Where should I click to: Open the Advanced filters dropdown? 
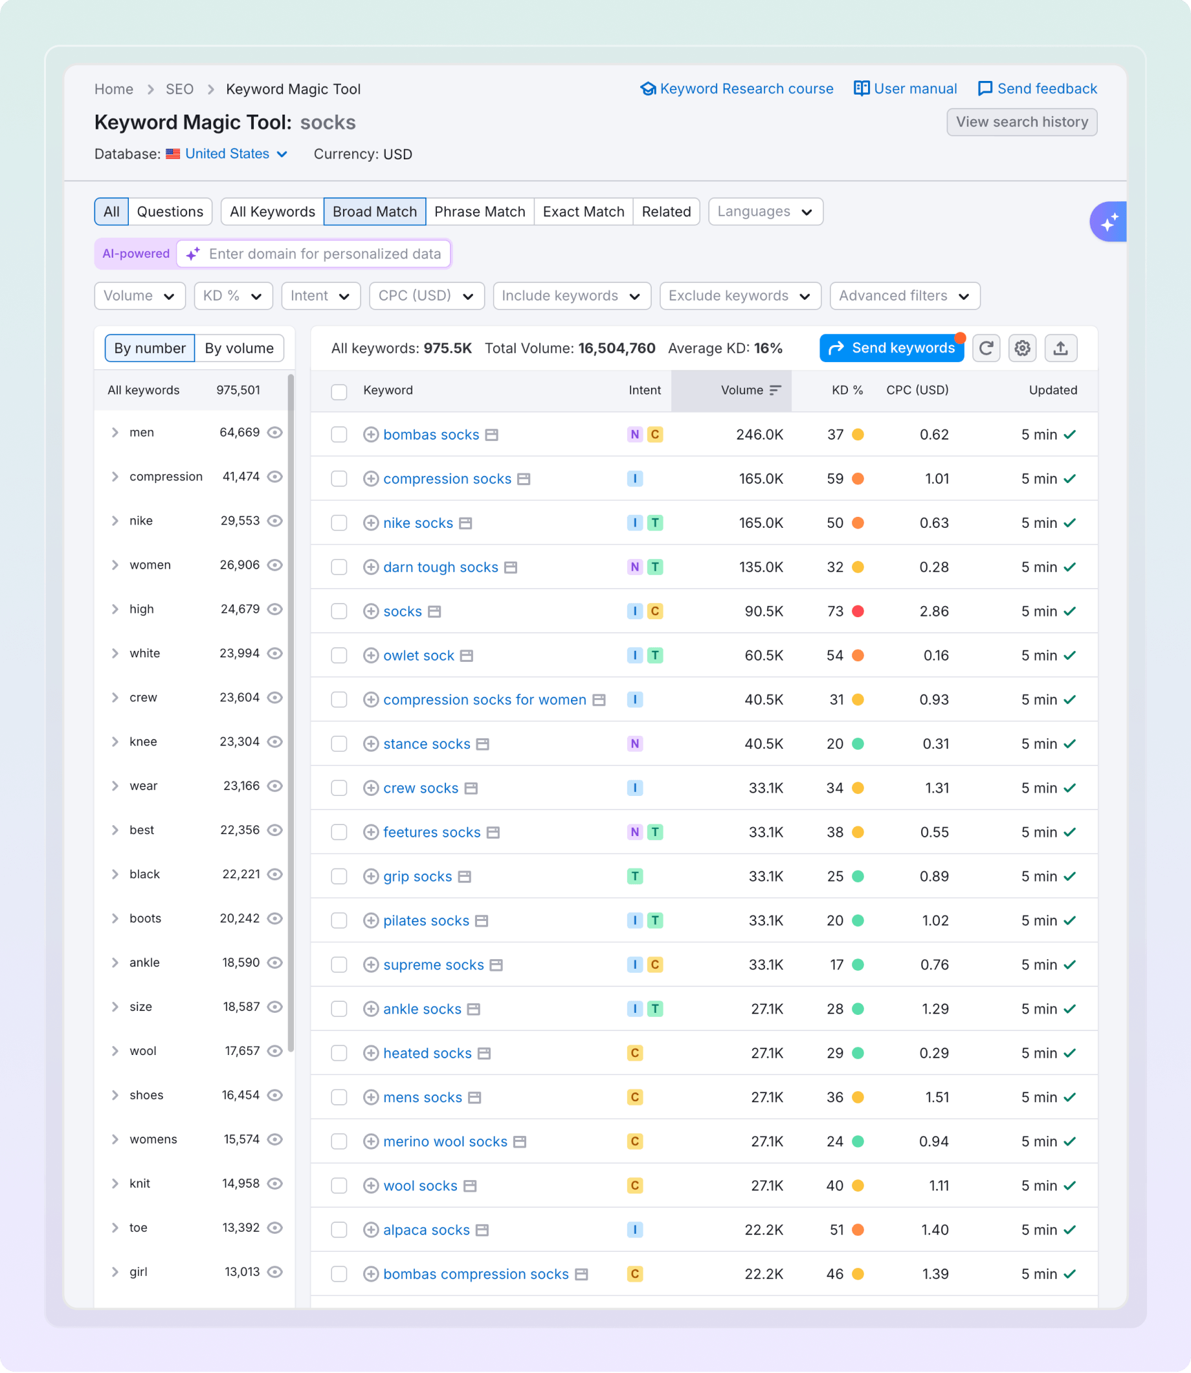coord(904,296)
